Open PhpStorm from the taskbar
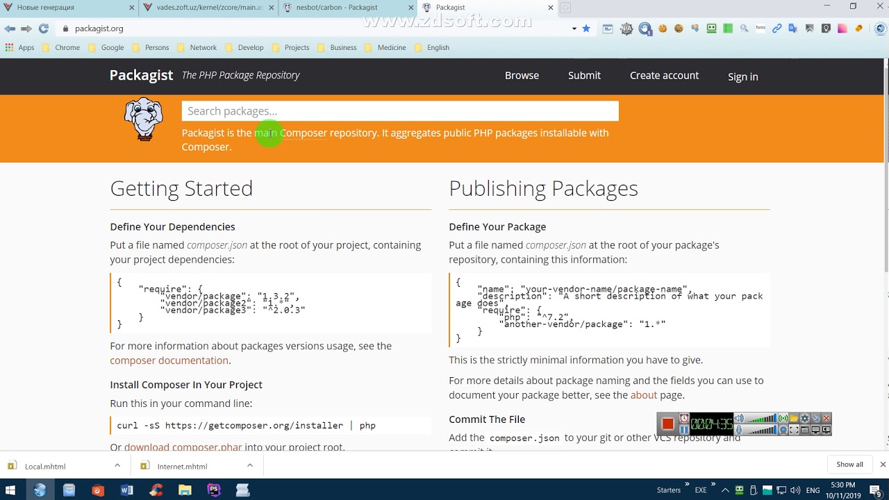 click(214, 490)
